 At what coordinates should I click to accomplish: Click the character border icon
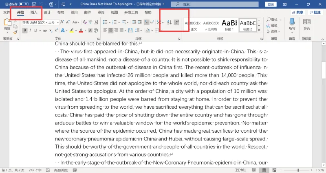tap(96, 22)
